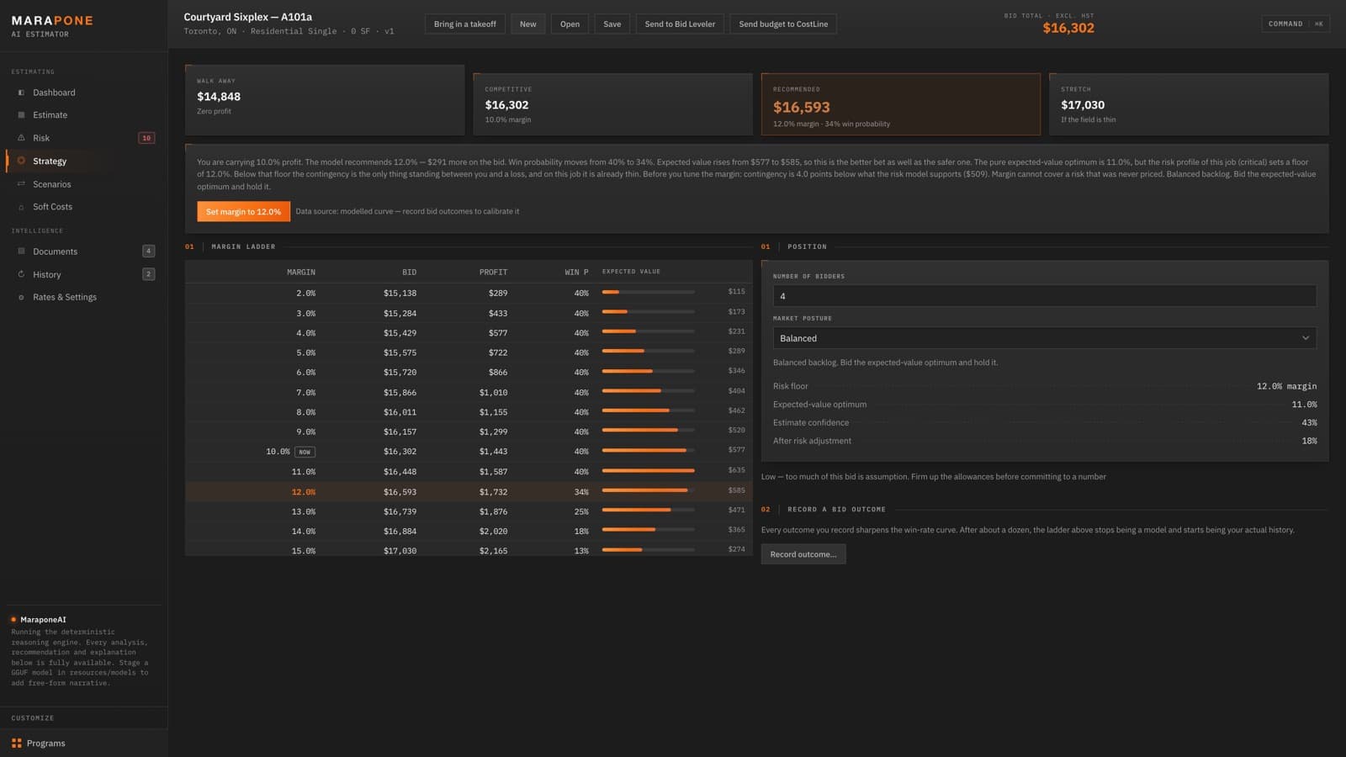Click the Marapone AI Estimator logo
Screen dimensions: 1346x757
(x=52, y=25)
